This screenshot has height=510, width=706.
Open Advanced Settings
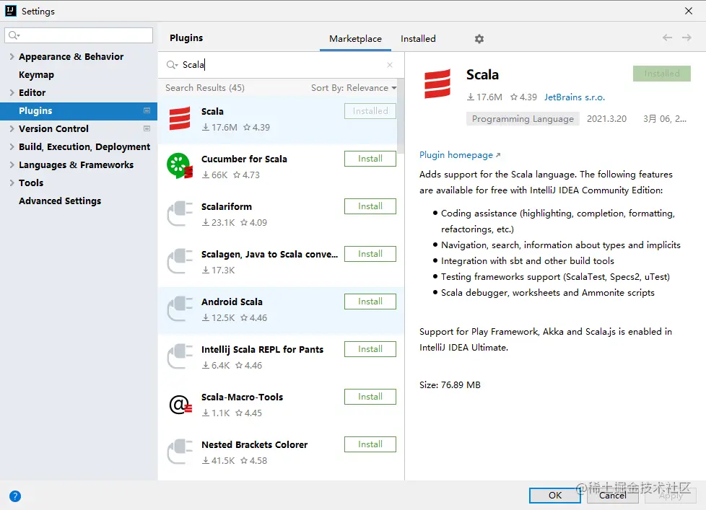(60, 201)
